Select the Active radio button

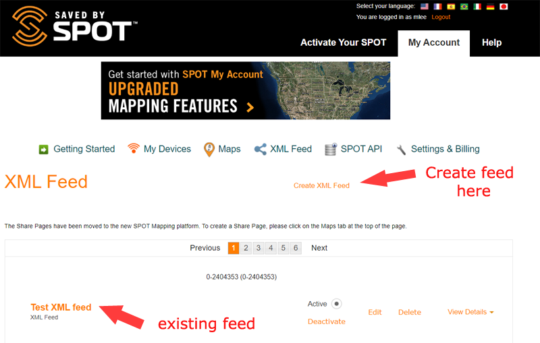click(336, 304)
